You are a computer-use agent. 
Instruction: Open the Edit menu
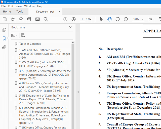[11, 6]
